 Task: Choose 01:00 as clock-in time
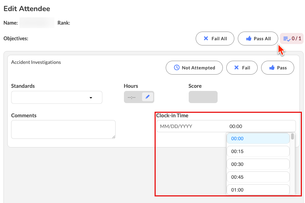tap(258, 190)
